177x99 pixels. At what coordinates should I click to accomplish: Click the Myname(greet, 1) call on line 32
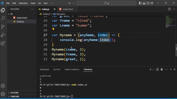click(69, 59)
